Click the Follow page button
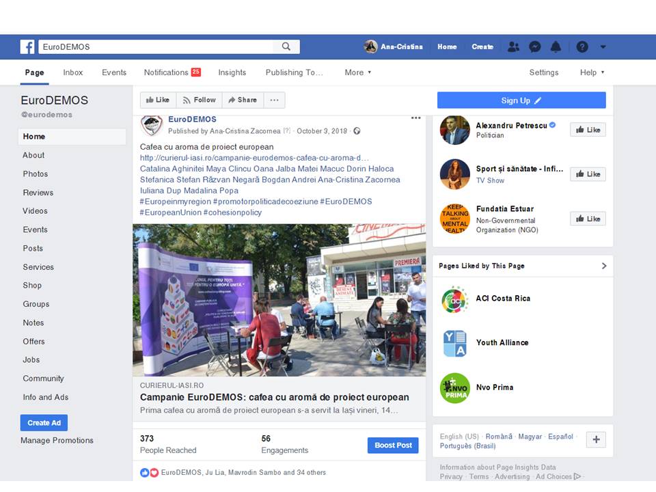 [x=199, y=100]
